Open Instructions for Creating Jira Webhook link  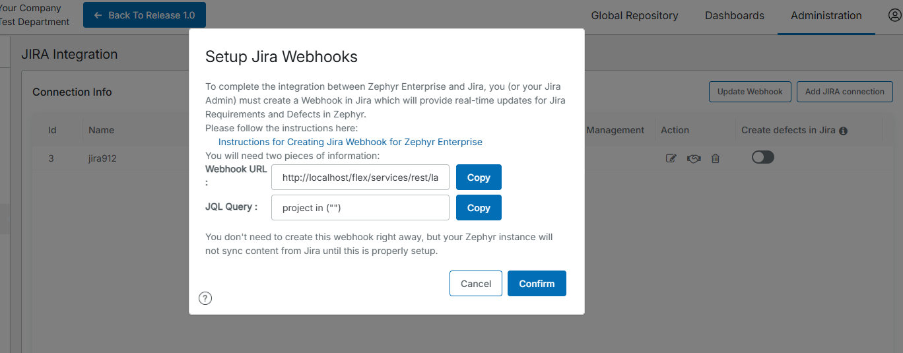350,142
